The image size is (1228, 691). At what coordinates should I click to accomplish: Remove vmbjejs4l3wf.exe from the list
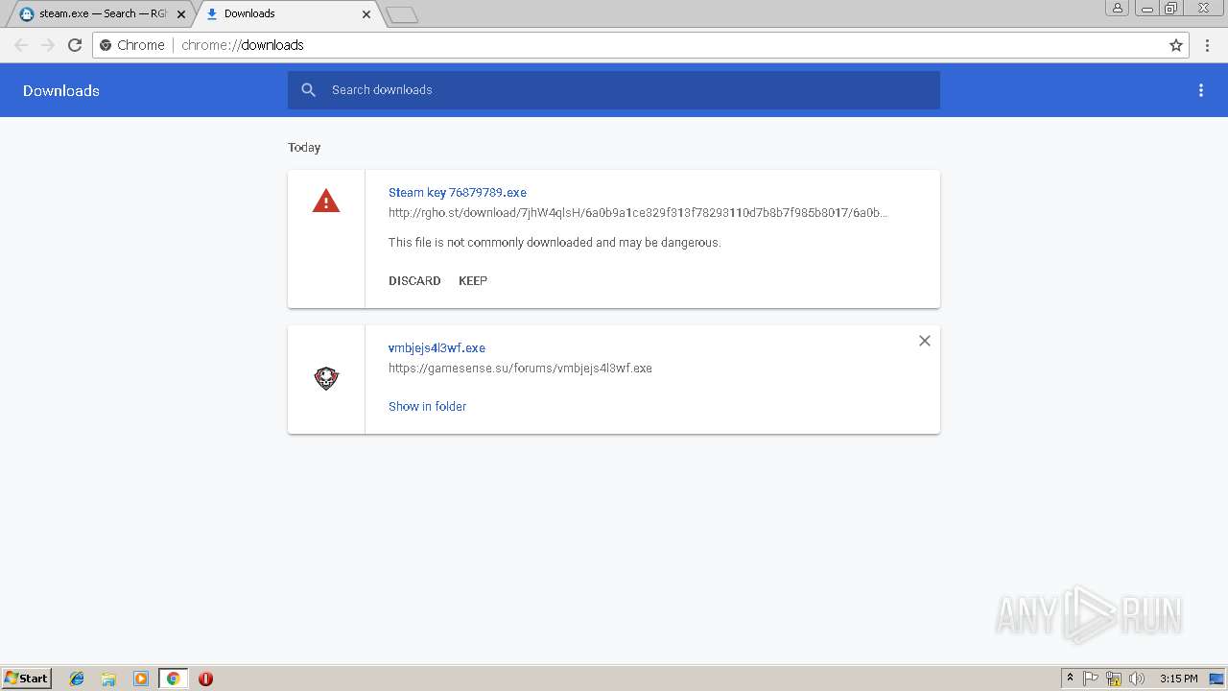click(925, 341)
